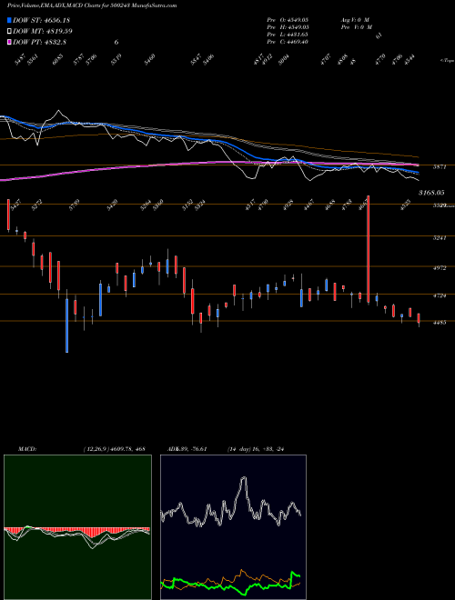Select the 'DOW PT: 4832.8' label
This screenshot has height=600, width=455.
(39, 42)
